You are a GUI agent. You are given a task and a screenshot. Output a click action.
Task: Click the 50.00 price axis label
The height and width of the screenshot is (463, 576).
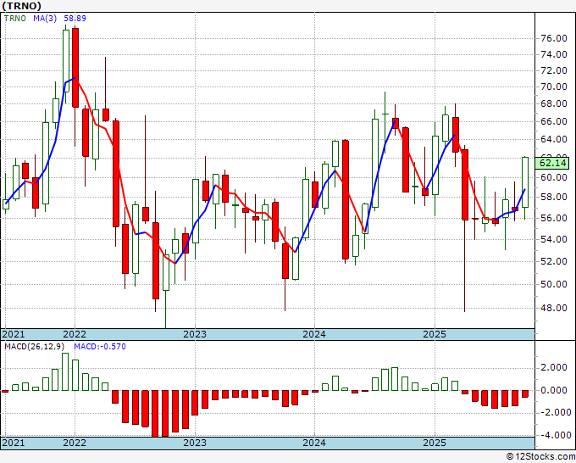coord(554,284)
